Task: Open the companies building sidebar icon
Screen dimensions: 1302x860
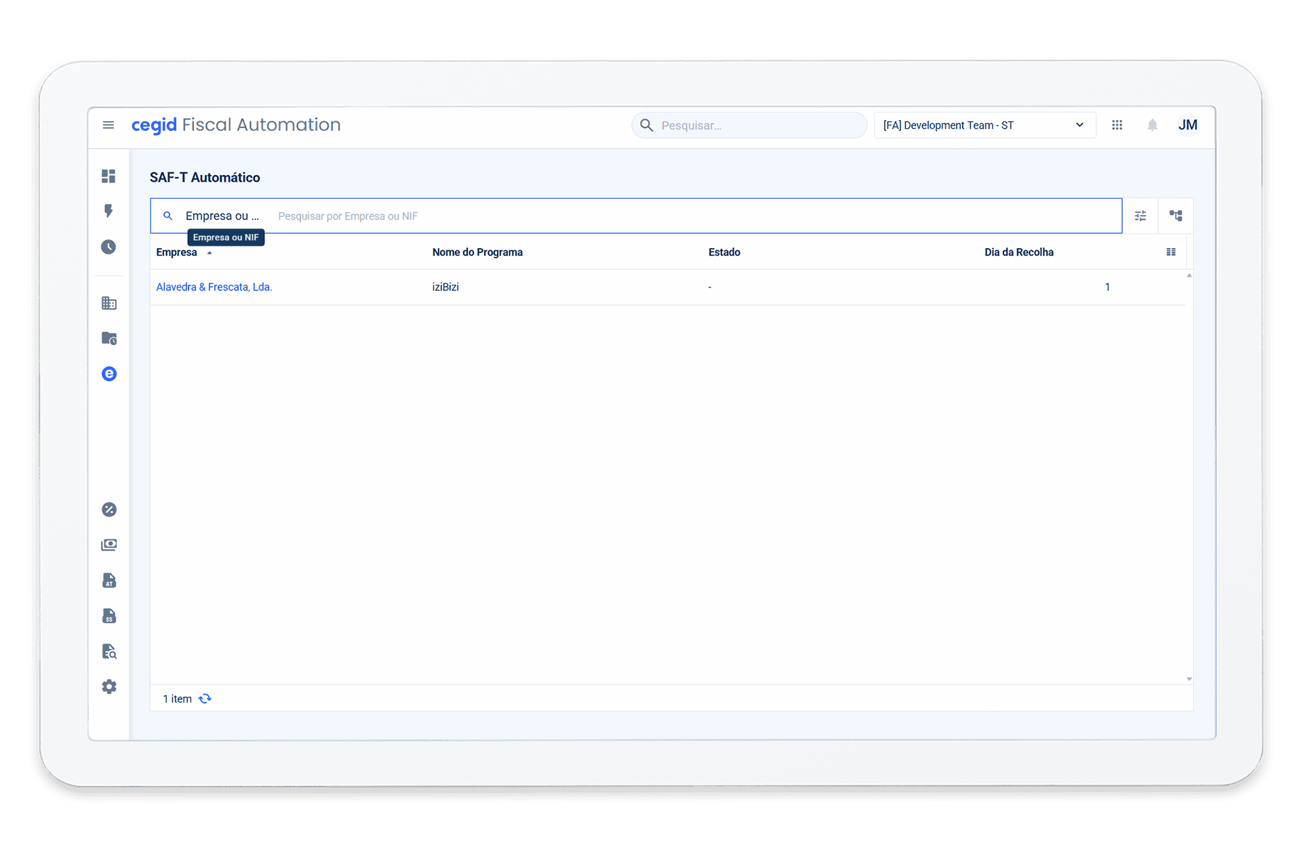Action: click(x=108, y=303)
